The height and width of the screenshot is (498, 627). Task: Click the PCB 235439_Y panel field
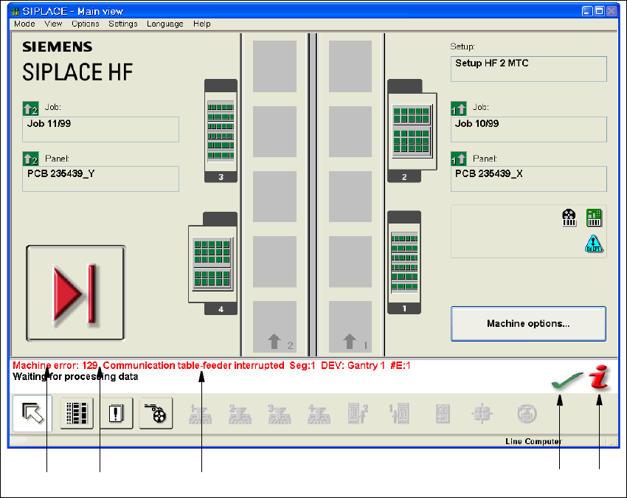point(101,179)
